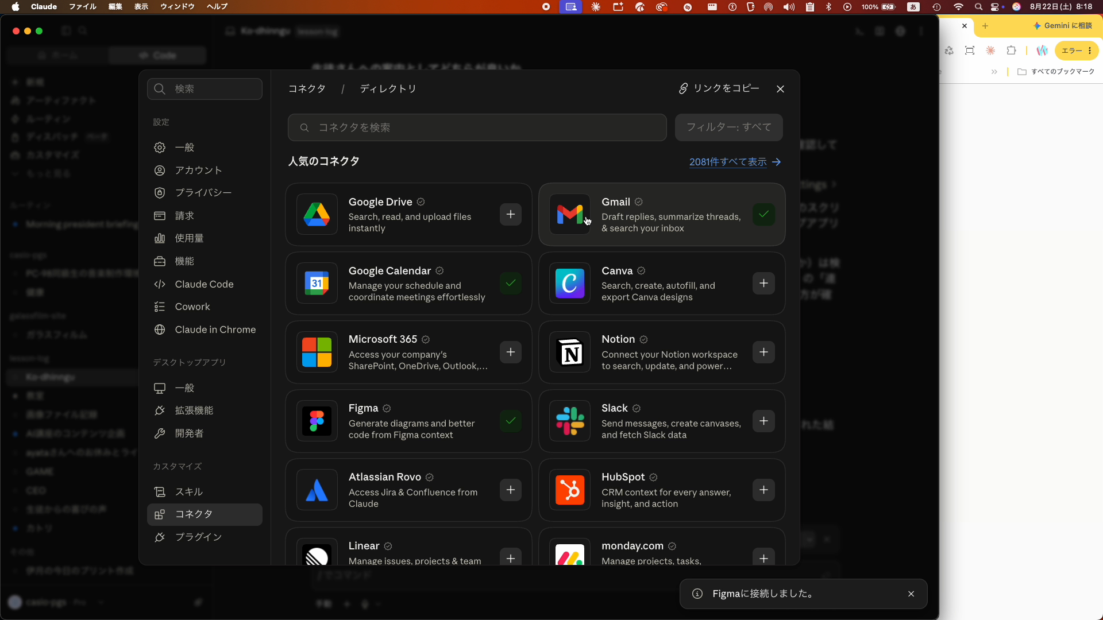Open 一般 under 設定
This screenshot has height=620, width=1103.
coord(205,148)
